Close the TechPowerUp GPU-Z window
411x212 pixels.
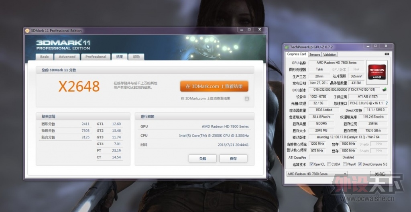click(386, 46)
